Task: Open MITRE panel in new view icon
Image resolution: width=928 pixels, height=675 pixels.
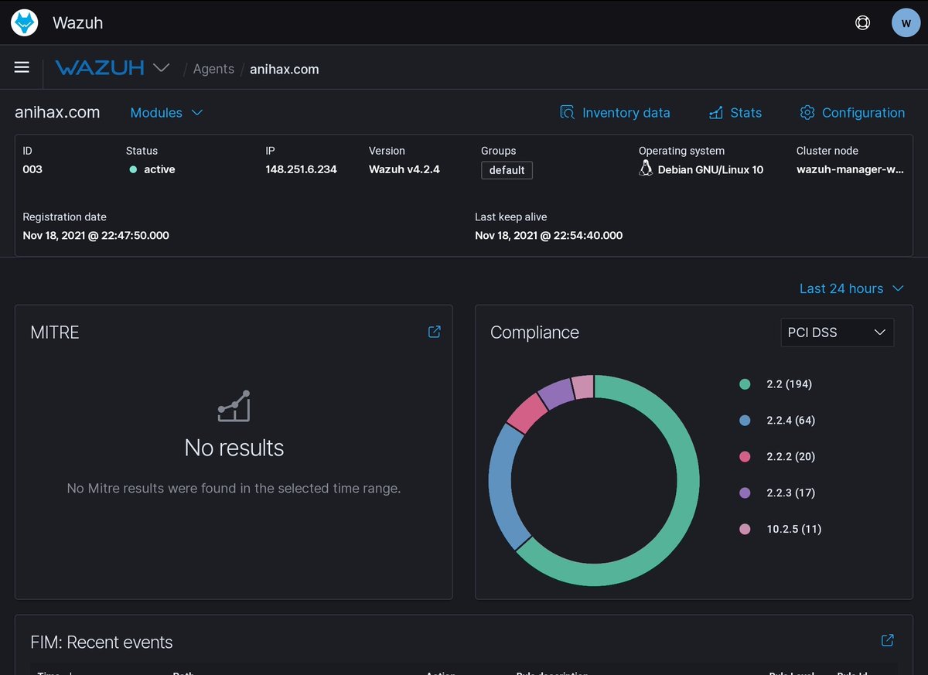Action: click(x=435, y=332)
